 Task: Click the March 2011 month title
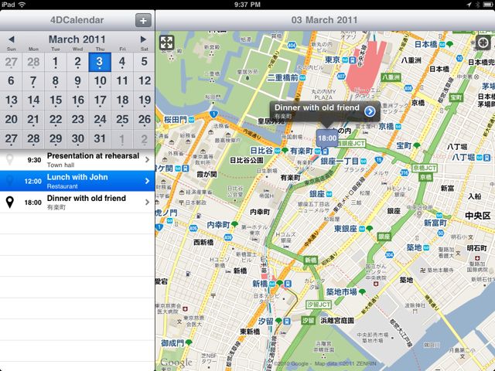pyautogui.click(x=77, y=39)
